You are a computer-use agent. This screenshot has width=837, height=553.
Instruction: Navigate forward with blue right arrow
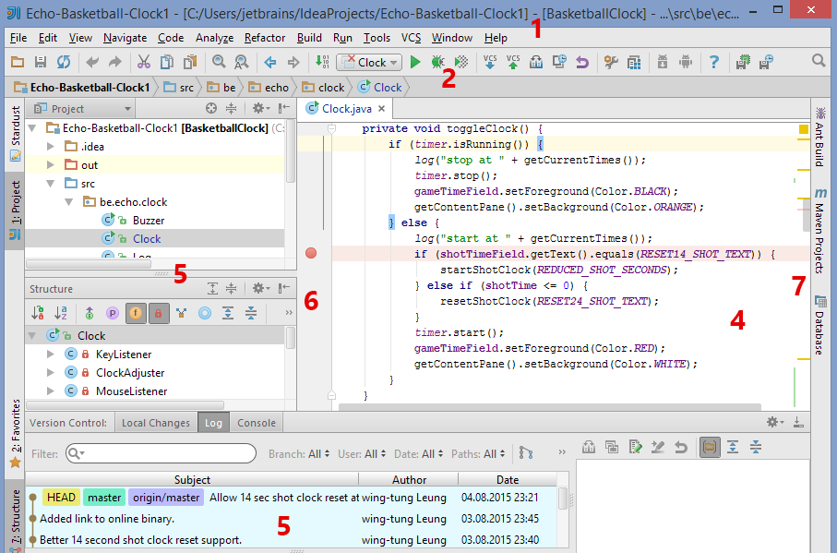[293, 62]
